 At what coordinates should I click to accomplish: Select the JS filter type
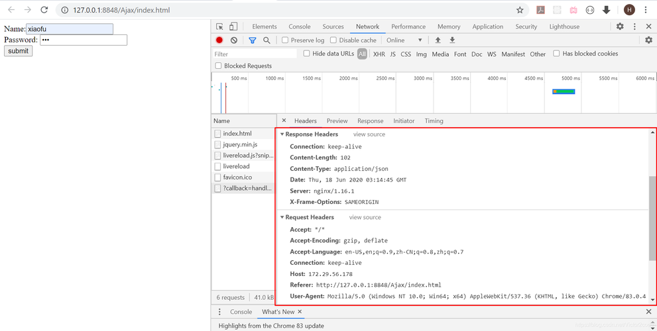(x=392, y=54)
